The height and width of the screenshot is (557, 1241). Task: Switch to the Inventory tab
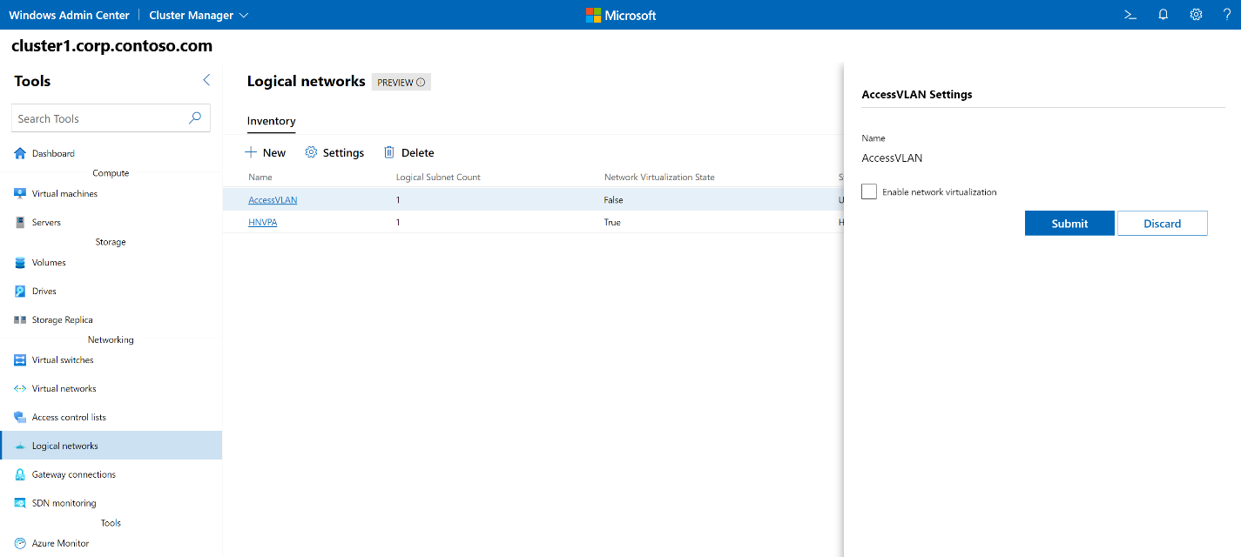(x=271, y=122)
